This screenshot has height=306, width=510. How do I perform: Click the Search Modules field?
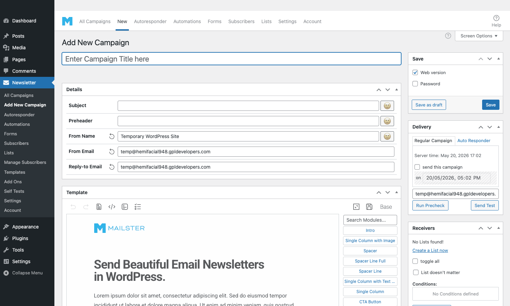[x=370, y=220]
